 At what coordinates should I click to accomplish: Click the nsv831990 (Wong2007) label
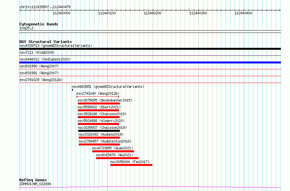pyautogui.click(x=39, y=66)
